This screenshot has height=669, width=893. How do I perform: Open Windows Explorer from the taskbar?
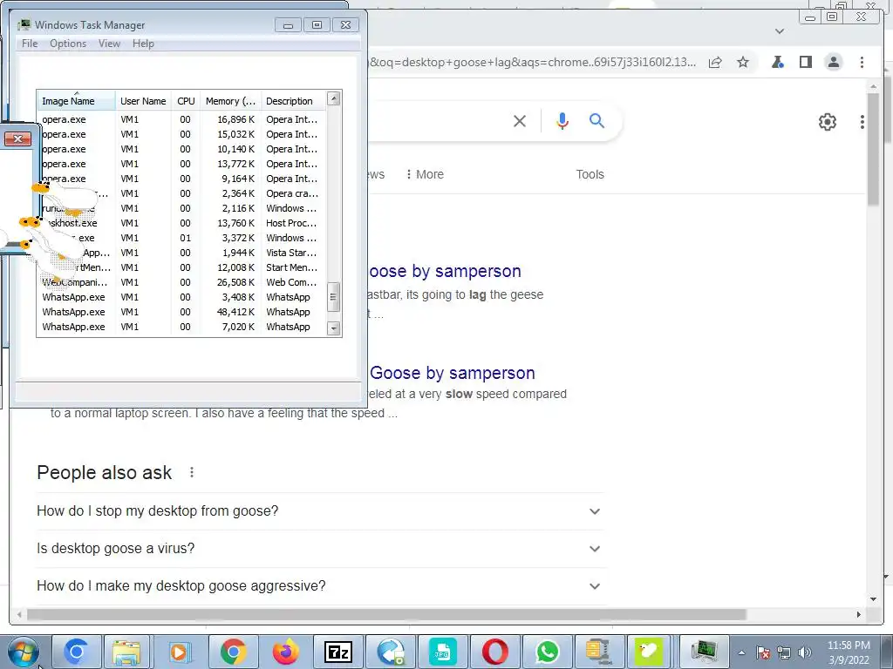pyautogui.click(x=126, y=652)
